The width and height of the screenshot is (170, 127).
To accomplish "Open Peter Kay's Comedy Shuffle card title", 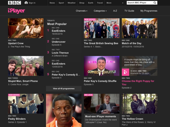I will pos(100,81).
